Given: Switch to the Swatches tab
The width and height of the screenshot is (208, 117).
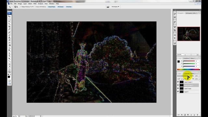Looking at the screenshot, I should [186, 58].
